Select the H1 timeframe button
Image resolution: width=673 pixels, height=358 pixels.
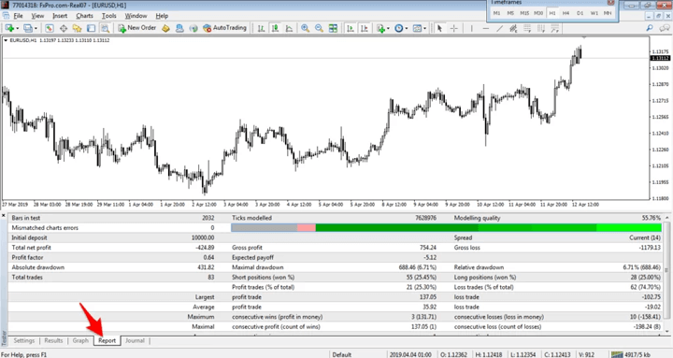(552, 13)
